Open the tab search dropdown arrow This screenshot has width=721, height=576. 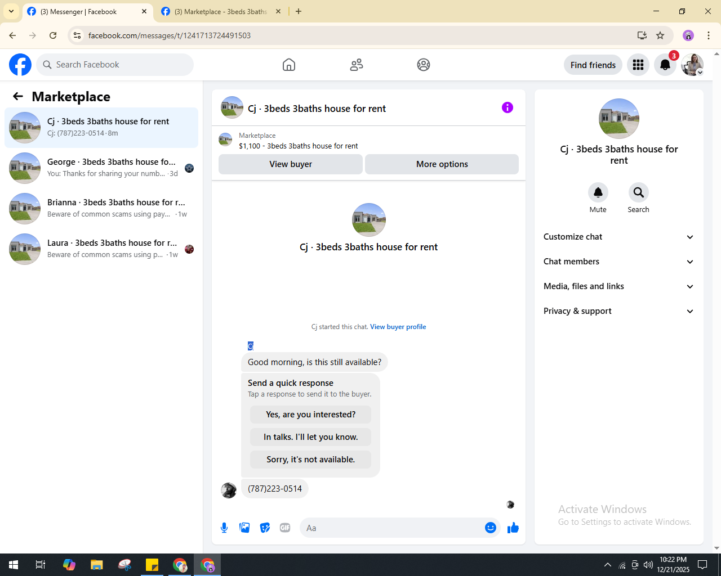pos(11,11)
